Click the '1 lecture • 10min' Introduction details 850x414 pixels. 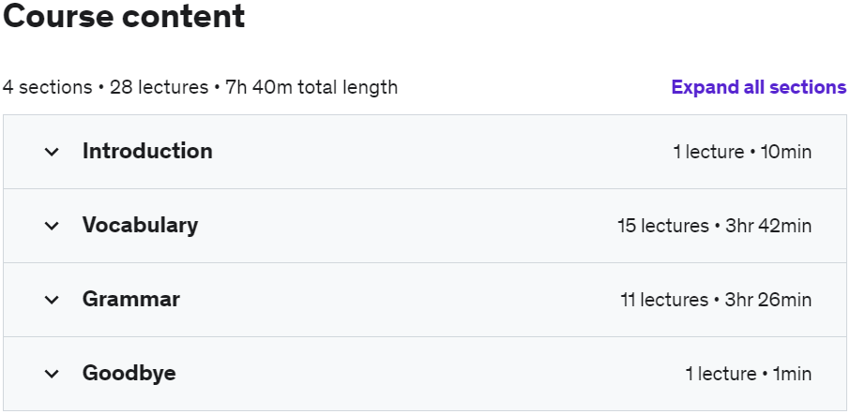point(742,152)
